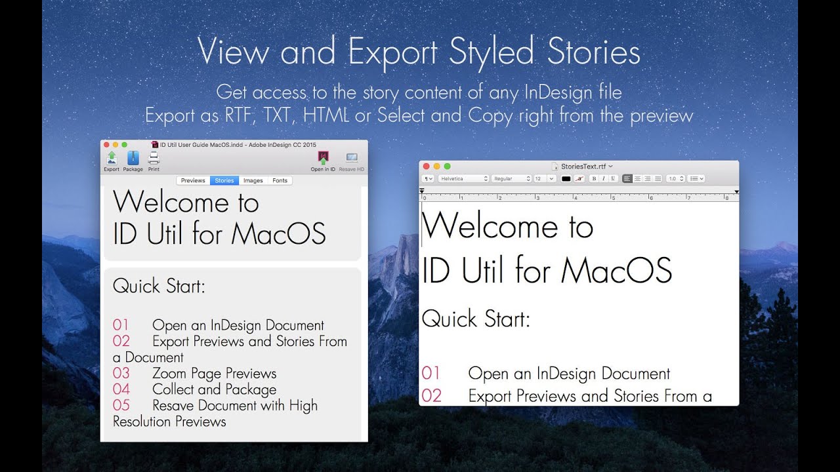Toggle italic formatting in TextEdit
Image resolution: width=840 pixels, height=472 pixels.
603,178
